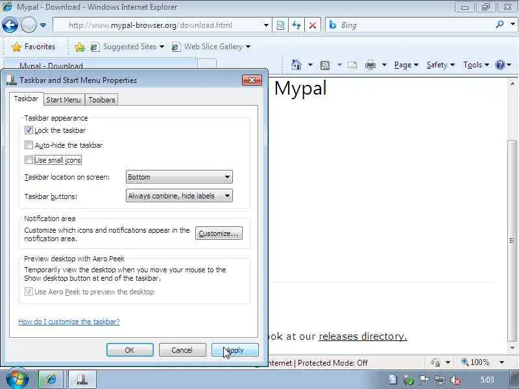Open the Windows Start orb
The height and width of the screenshot is (389, 519).
pyautogui.click(x=17, y=378)
